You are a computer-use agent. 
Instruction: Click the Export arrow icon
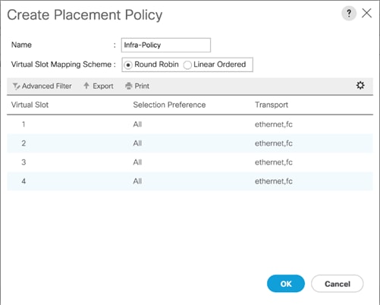(86, 86)
